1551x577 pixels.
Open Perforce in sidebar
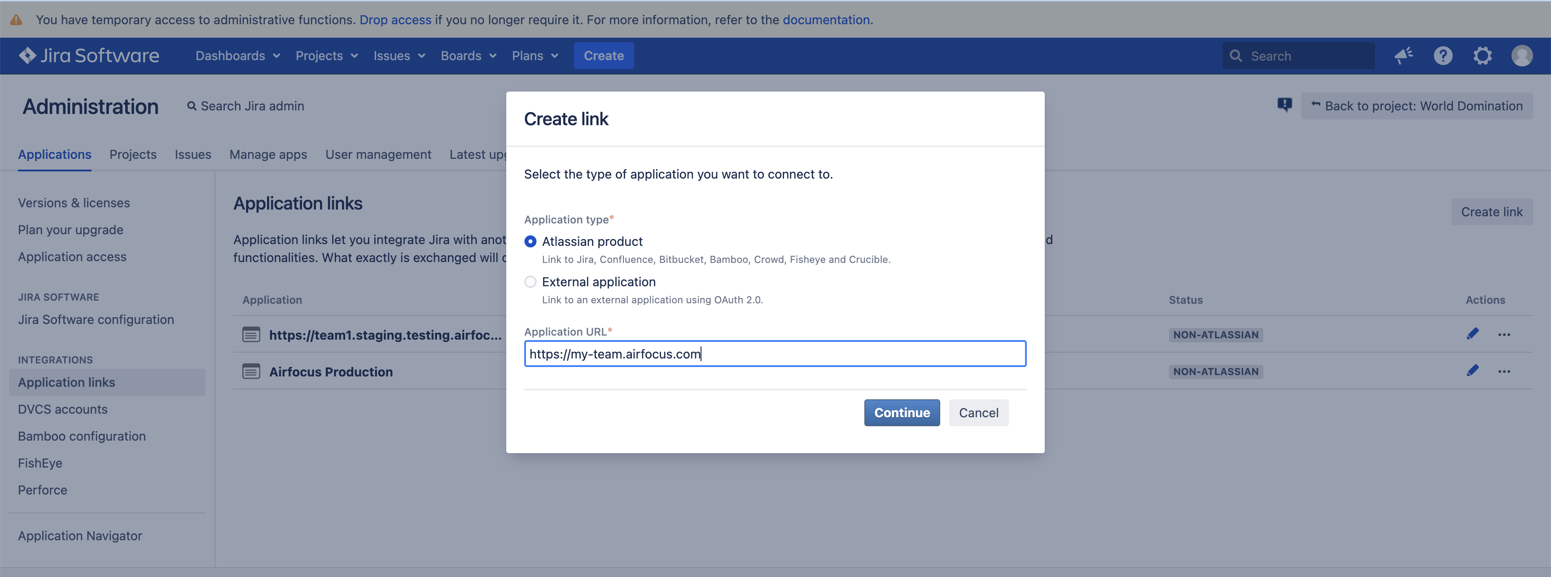(43, 490)
